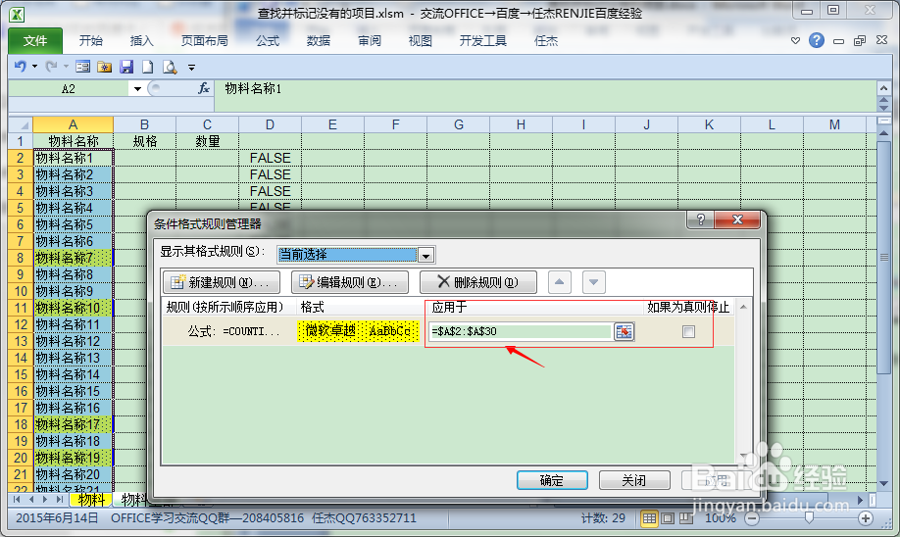Click the Name Box showing A2
Image resolution: width=900 pixels, height=537 pixels.
[69, 89]
